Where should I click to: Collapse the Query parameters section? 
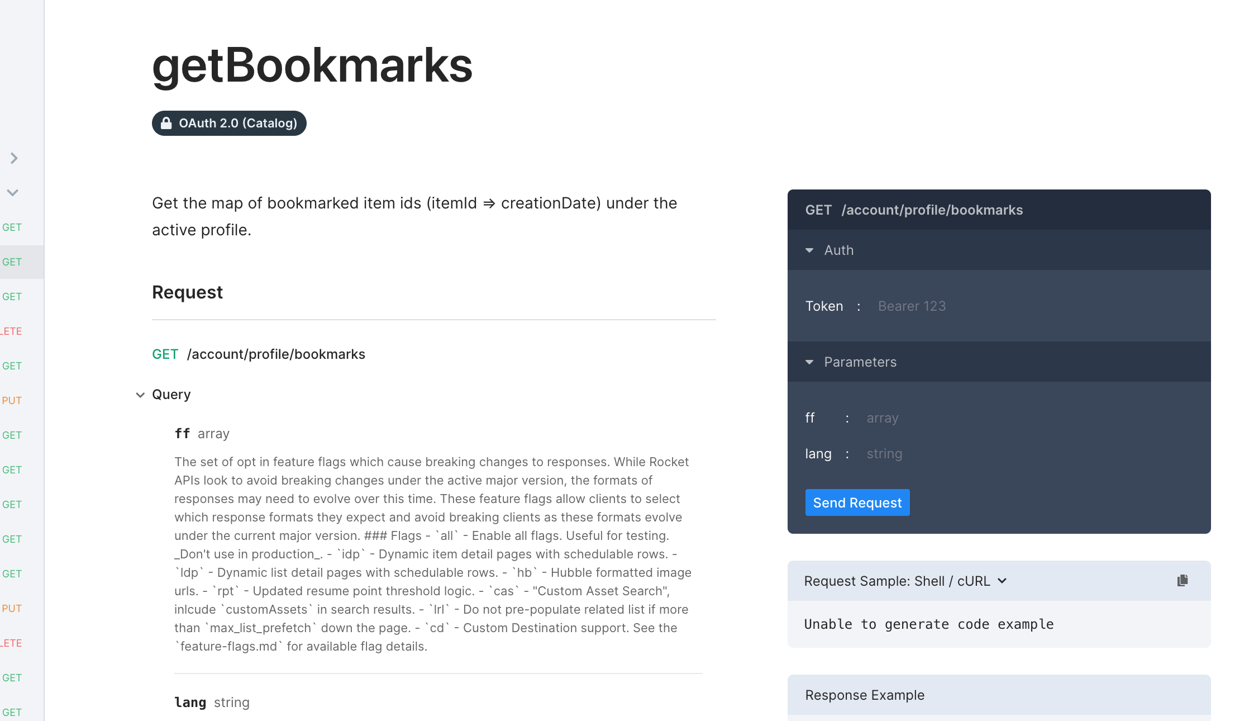[x=140, y=395]
